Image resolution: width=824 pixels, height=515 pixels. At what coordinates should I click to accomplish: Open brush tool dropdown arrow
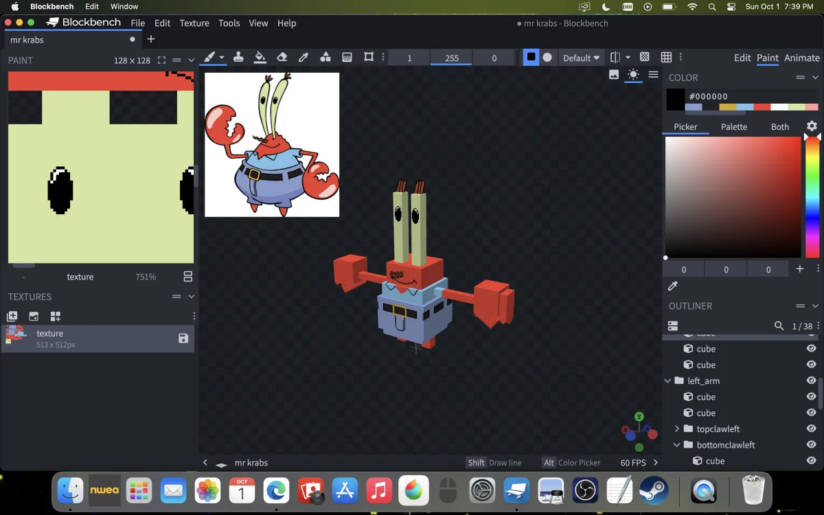[222, 57]
